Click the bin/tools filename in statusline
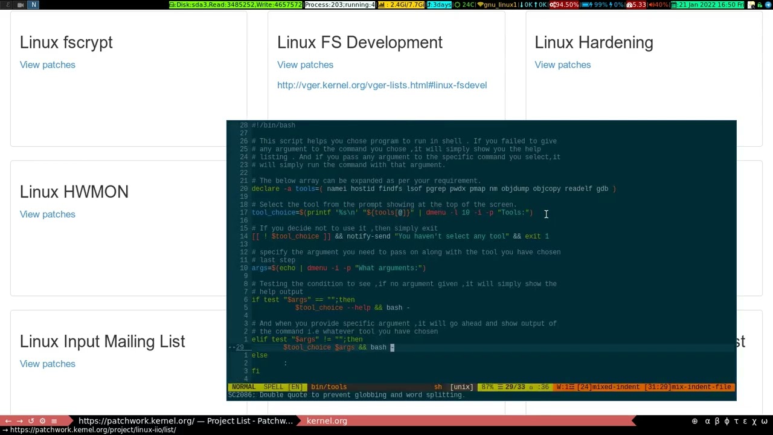The height and width of the screenshot is (435, 773). click(x=329, y=387)
